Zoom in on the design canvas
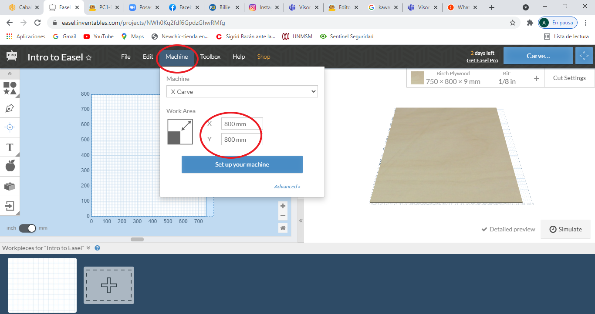This screenshot has height=314, width=595. 283,206
